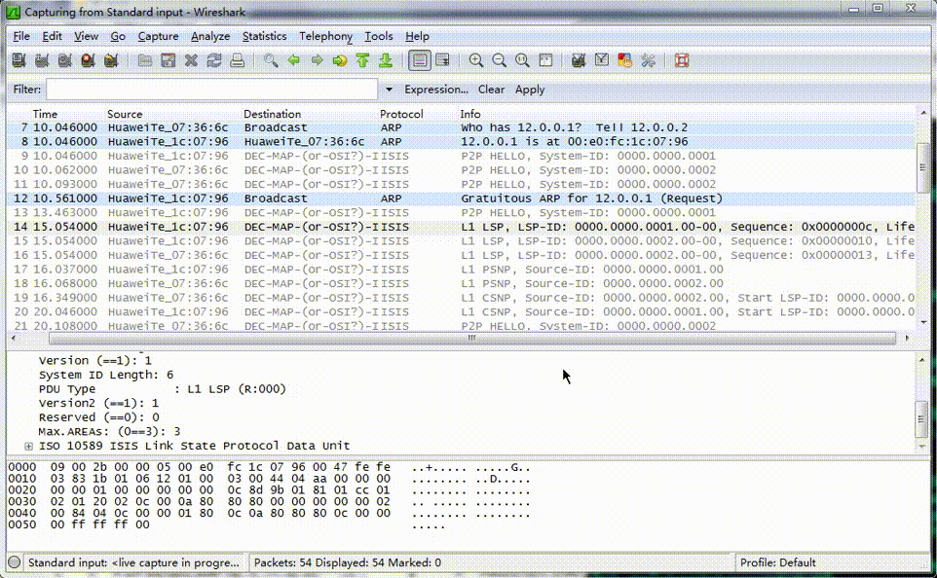Open expert info from status bar circle
This screenshot has width=937, height=578.
(x=15, y=562)
